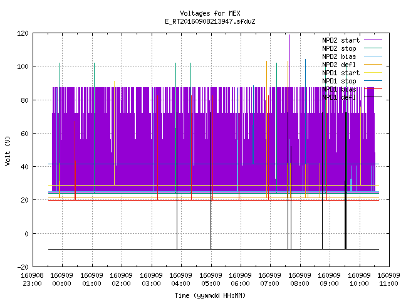Viewport: 401px width, 301px height.
Task: Click the 'Time (yymmdd HH:MM)' x-axis label
Action: 210,295
